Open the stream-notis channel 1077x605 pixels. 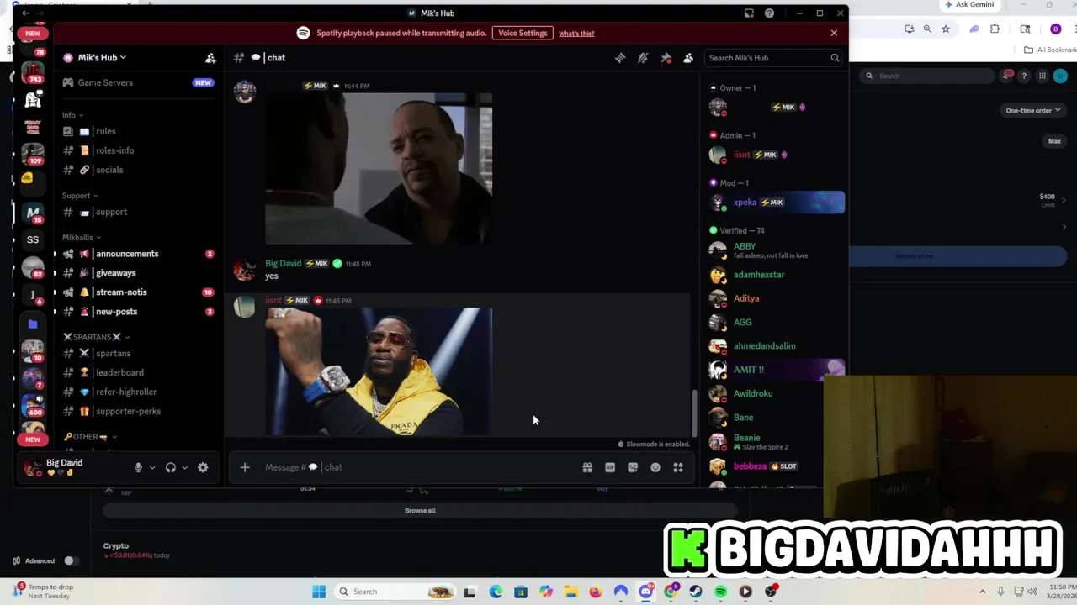pyautogui.click(x=137, y=292)
